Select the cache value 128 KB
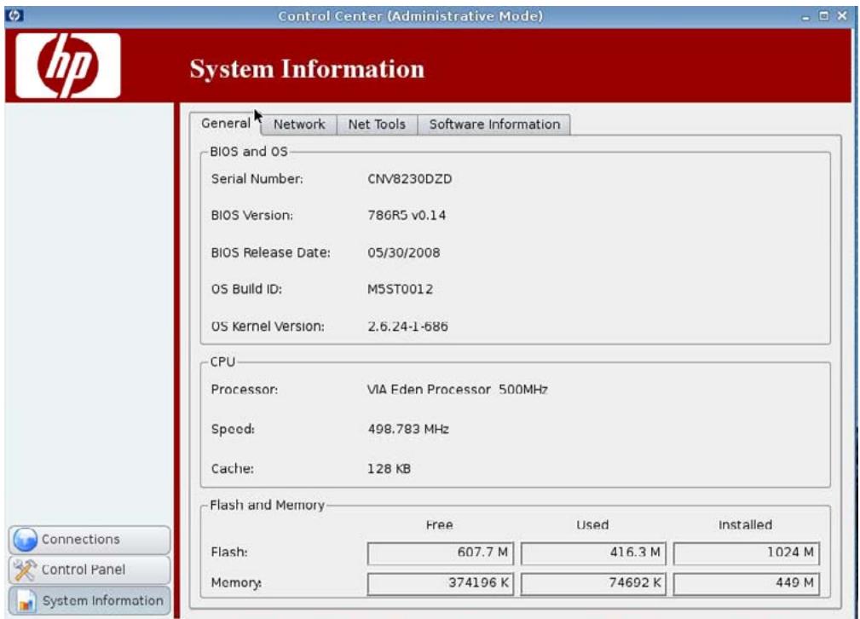 [x=389, y=469]
